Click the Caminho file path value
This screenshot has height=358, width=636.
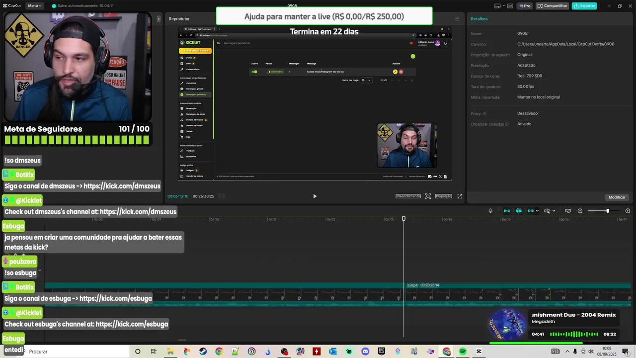click(x=565, y=44)
